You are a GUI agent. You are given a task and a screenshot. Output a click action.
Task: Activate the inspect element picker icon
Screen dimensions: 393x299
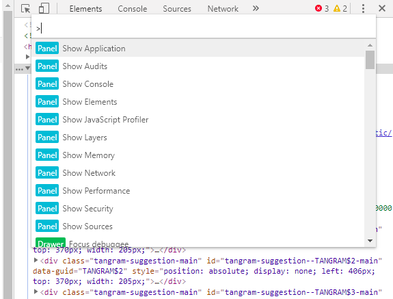(x=25, y=8)
